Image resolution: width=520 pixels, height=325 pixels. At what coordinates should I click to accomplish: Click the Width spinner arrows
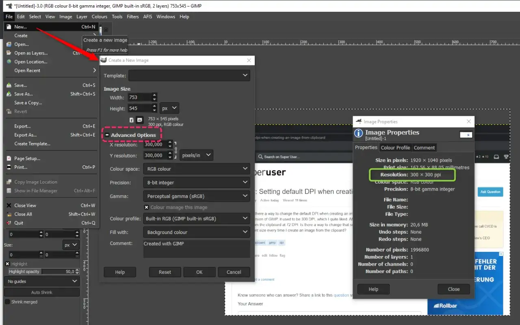154,97
